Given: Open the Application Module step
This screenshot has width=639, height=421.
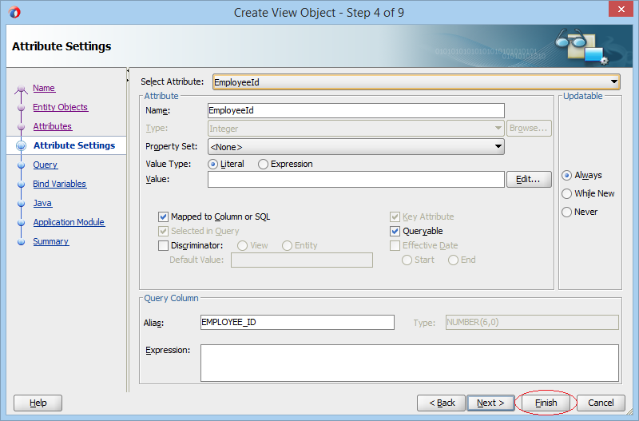Looking at the screenshot, I should 69,222.
